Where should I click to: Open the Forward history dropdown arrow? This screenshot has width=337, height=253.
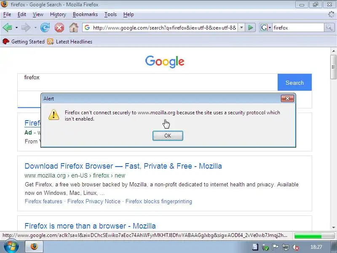pyautogui.click(x=35, y=28)
